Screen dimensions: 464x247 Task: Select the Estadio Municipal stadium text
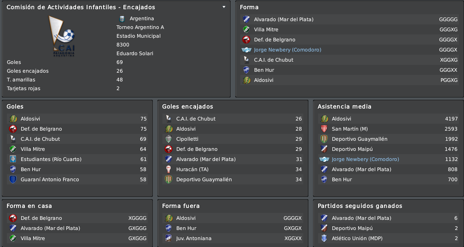(138, 36)
